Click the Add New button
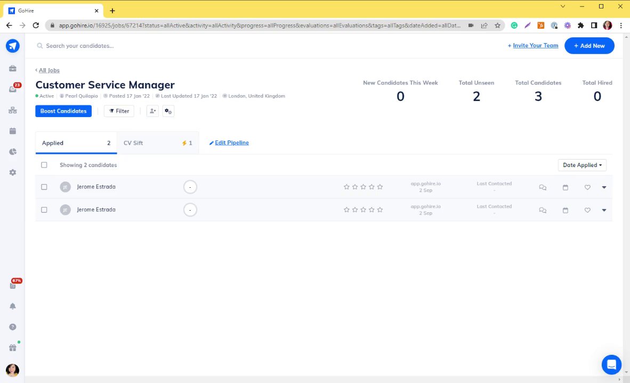630x383 pixels. click(x=589, y=46)
